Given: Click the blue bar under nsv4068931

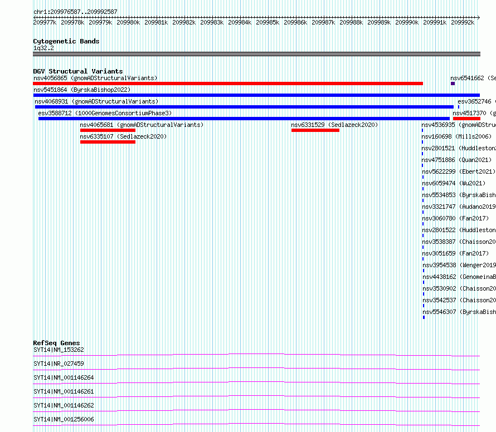Looking at the screenshot, I should click(x=244, y=107).
